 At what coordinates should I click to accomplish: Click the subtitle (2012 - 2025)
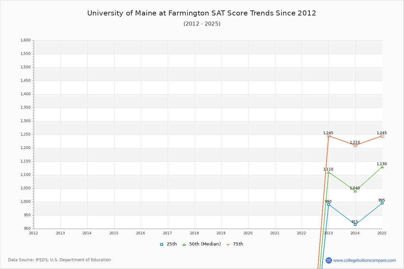[x=202, y=24]
